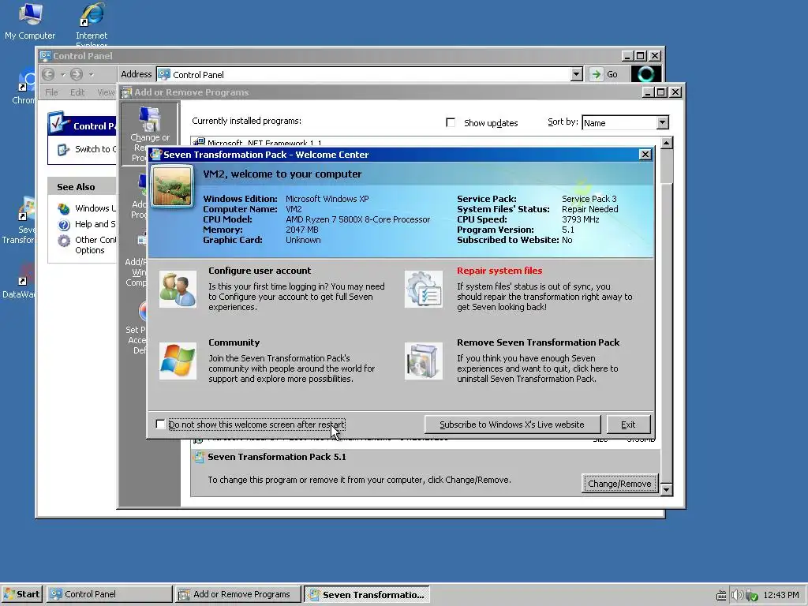
Task: Click Repair system files icon
Action: [x=423, y=289]
